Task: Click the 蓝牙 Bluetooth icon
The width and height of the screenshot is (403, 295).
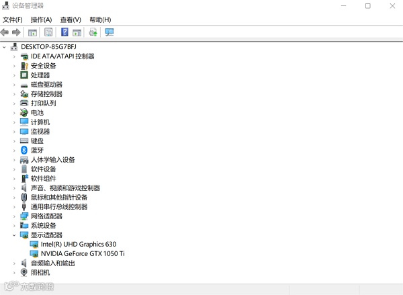Action: point(24,151)
